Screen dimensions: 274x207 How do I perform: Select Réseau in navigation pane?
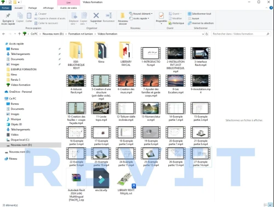click(13, 159)
